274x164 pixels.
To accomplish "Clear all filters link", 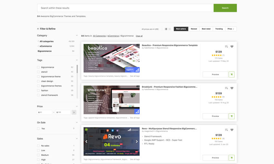I will (x=139, y=36).
